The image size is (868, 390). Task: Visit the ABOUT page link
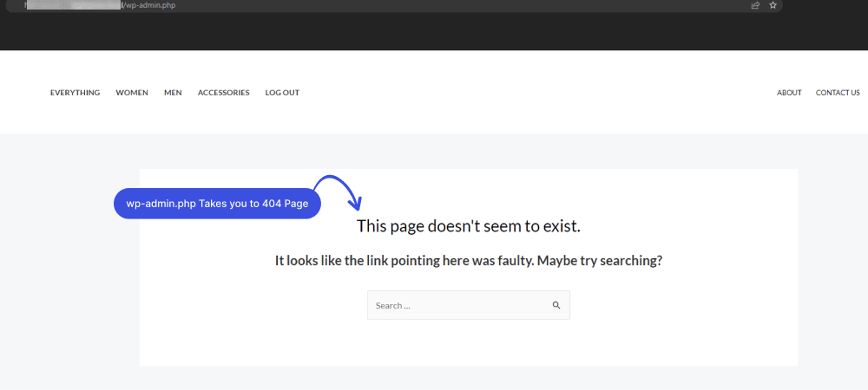(789, 93)
